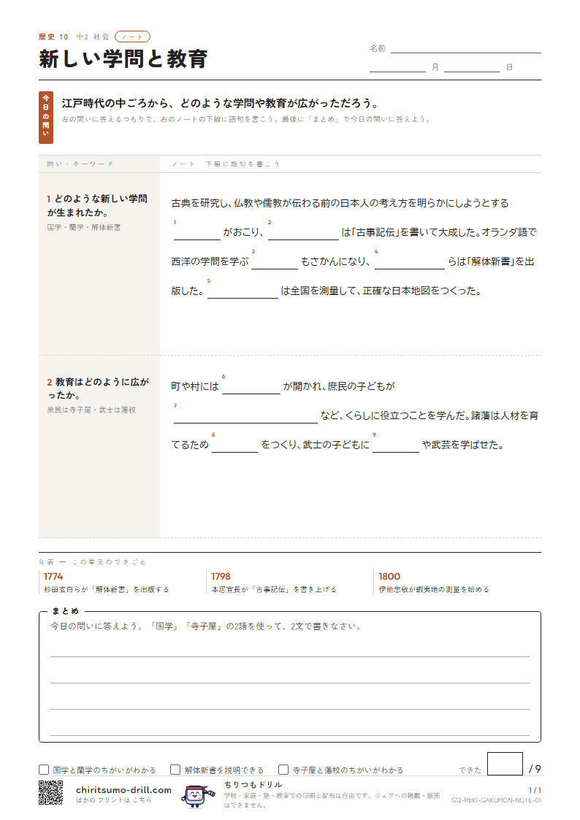Click the month blank before 月
Image resolution: width=580 pixels, height=820 pixels.
[397, 67]
